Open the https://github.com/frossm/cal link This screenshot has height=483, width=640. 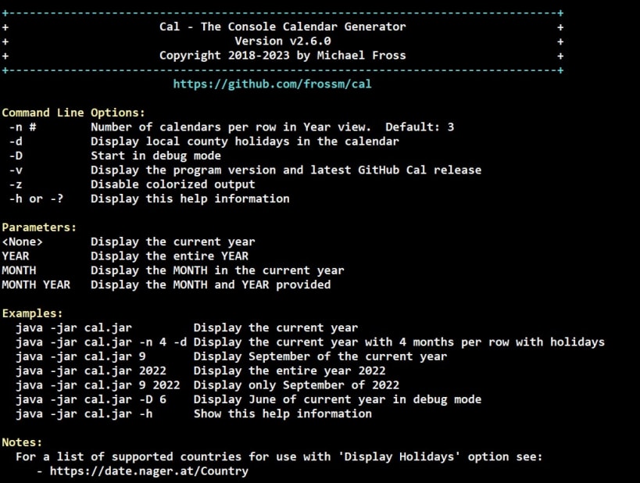click(x=272, y=84)
